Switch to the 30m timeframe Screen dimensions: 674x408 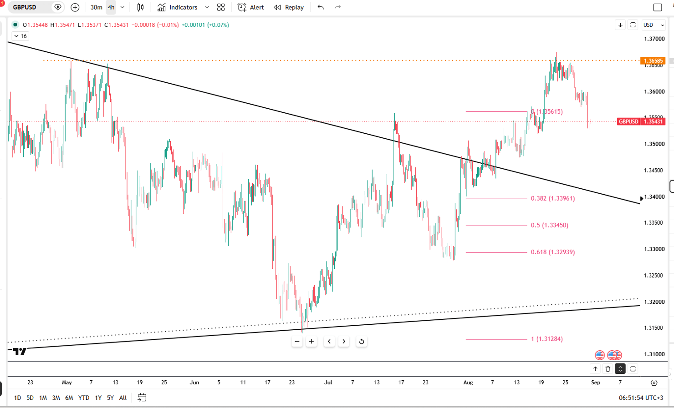click(x=96, y=7)
